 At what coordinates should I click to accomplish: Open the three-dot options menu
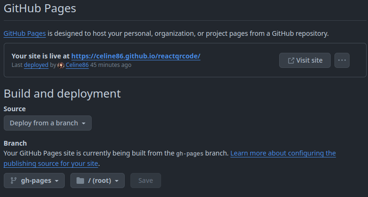(x=342, y=60)
